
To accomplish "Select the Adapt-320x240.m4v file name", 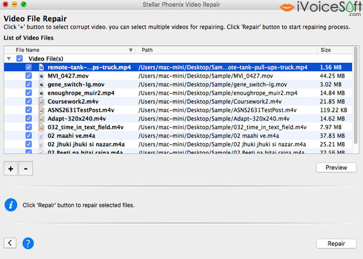I will pyautogui.click(x=77, y=119).
